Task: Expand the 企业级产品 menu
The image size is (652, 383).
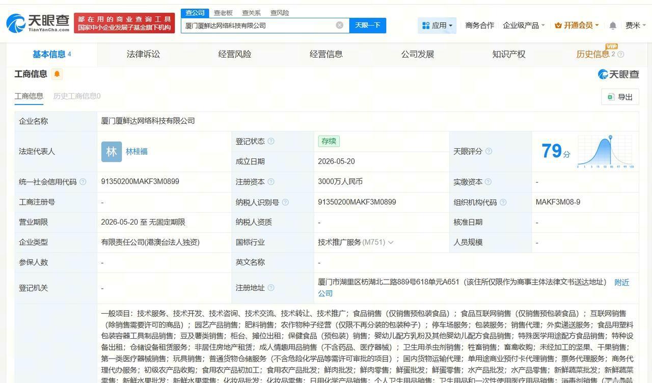Action: pyautogui.click(x=524, y=25)
